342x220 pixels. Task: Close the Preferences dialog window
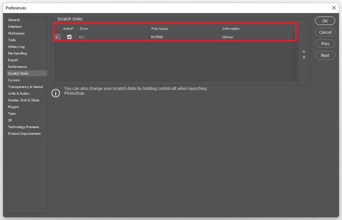(334, 8)
